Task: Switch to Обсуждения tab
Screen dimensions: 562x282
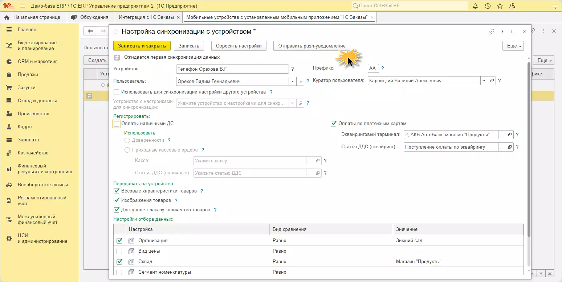Action: click(x=90, y=17)
